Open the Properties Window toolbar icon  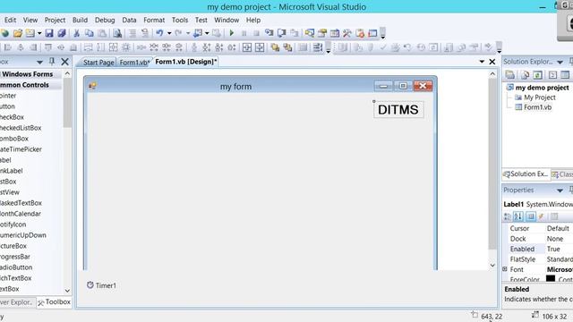[322, 34]
